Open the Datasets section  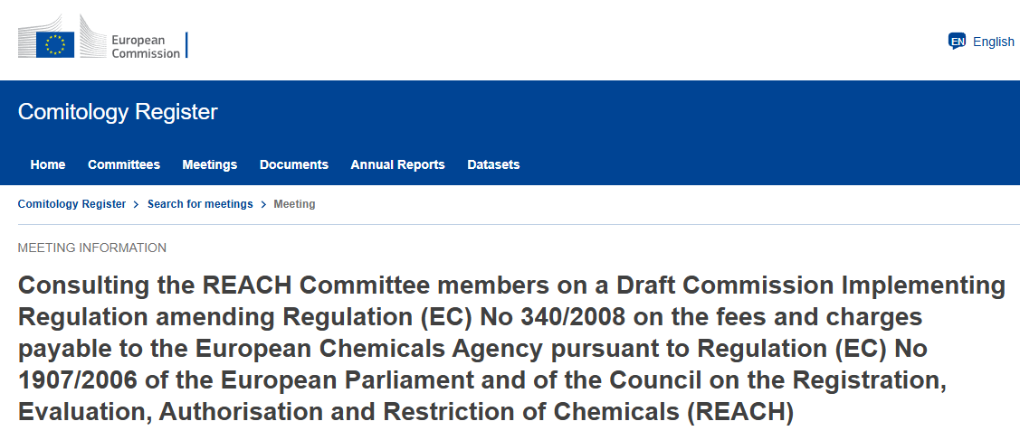[493, 164]
